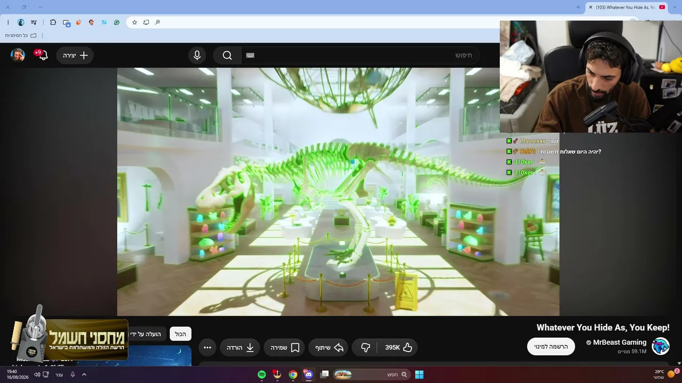Click the Download (הורדה) button
Viewport: 682px width, 383px height.
click(240, 347)
